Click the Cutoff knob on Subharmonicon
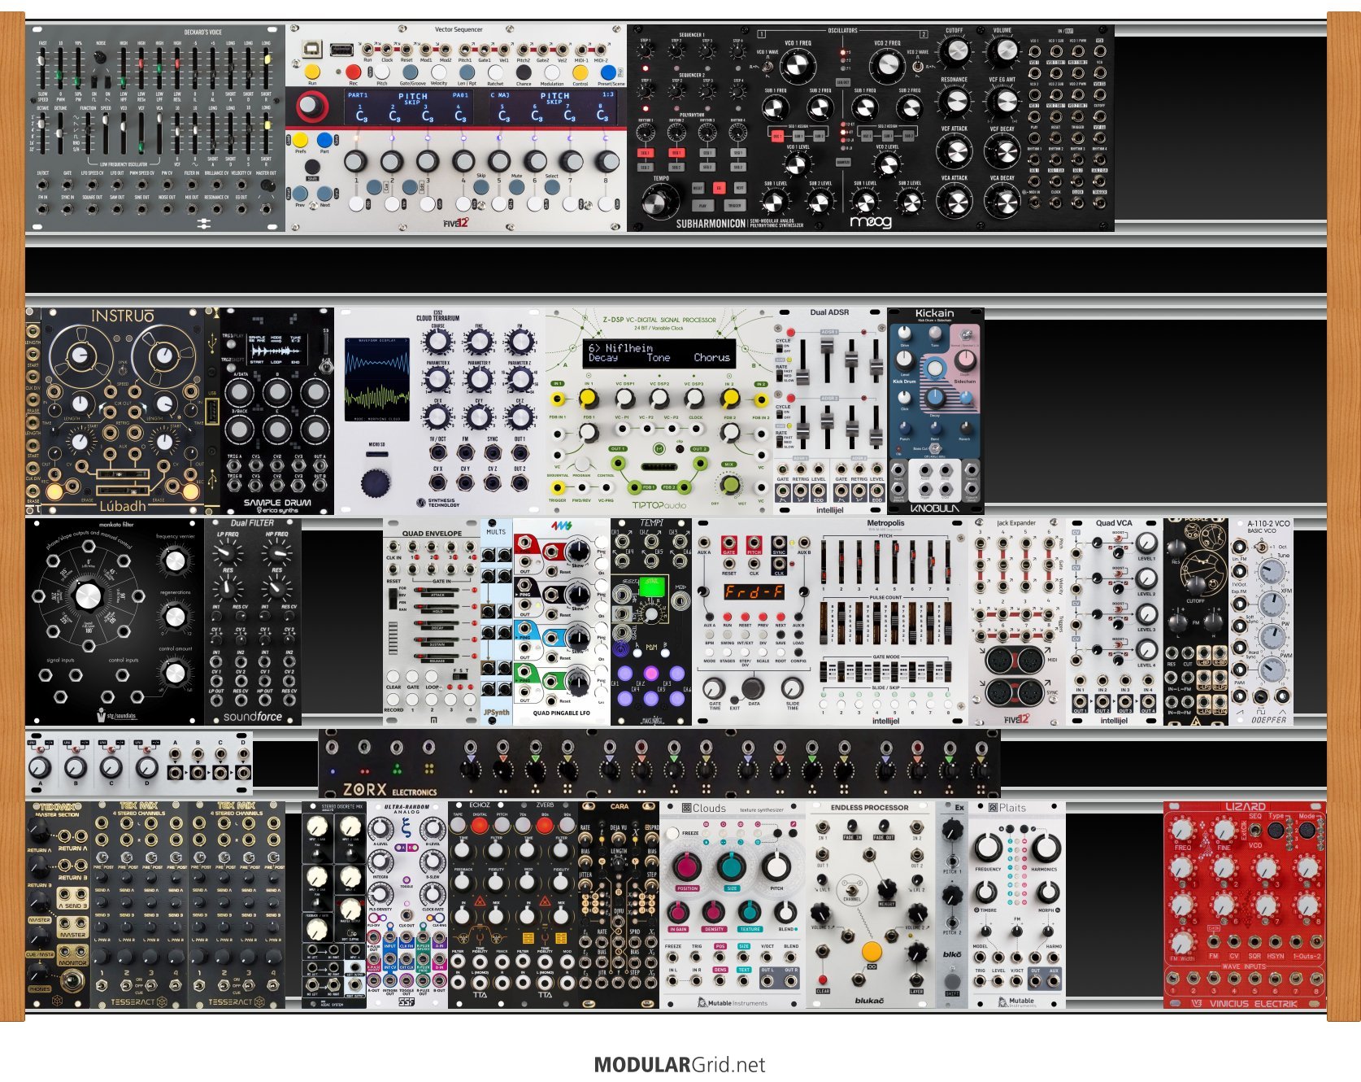 954,51
